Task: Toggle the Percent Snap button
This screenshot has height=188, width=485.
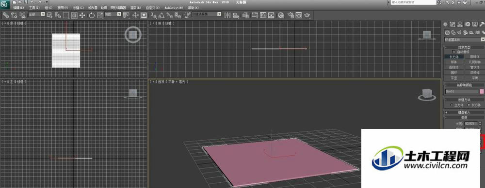Action: (169, 15)
